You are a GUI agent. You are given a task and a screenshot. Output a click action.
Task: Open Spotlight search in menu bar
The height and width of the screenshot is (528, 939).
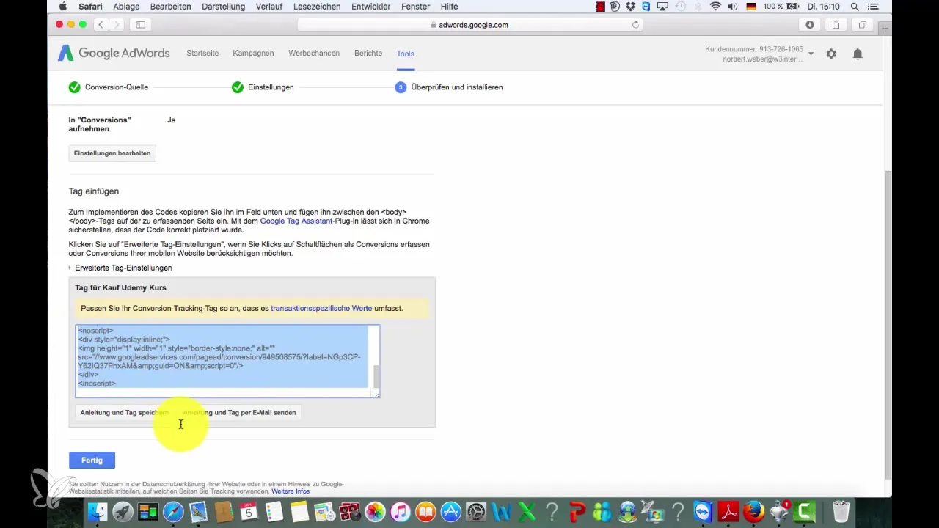(855, 7)
